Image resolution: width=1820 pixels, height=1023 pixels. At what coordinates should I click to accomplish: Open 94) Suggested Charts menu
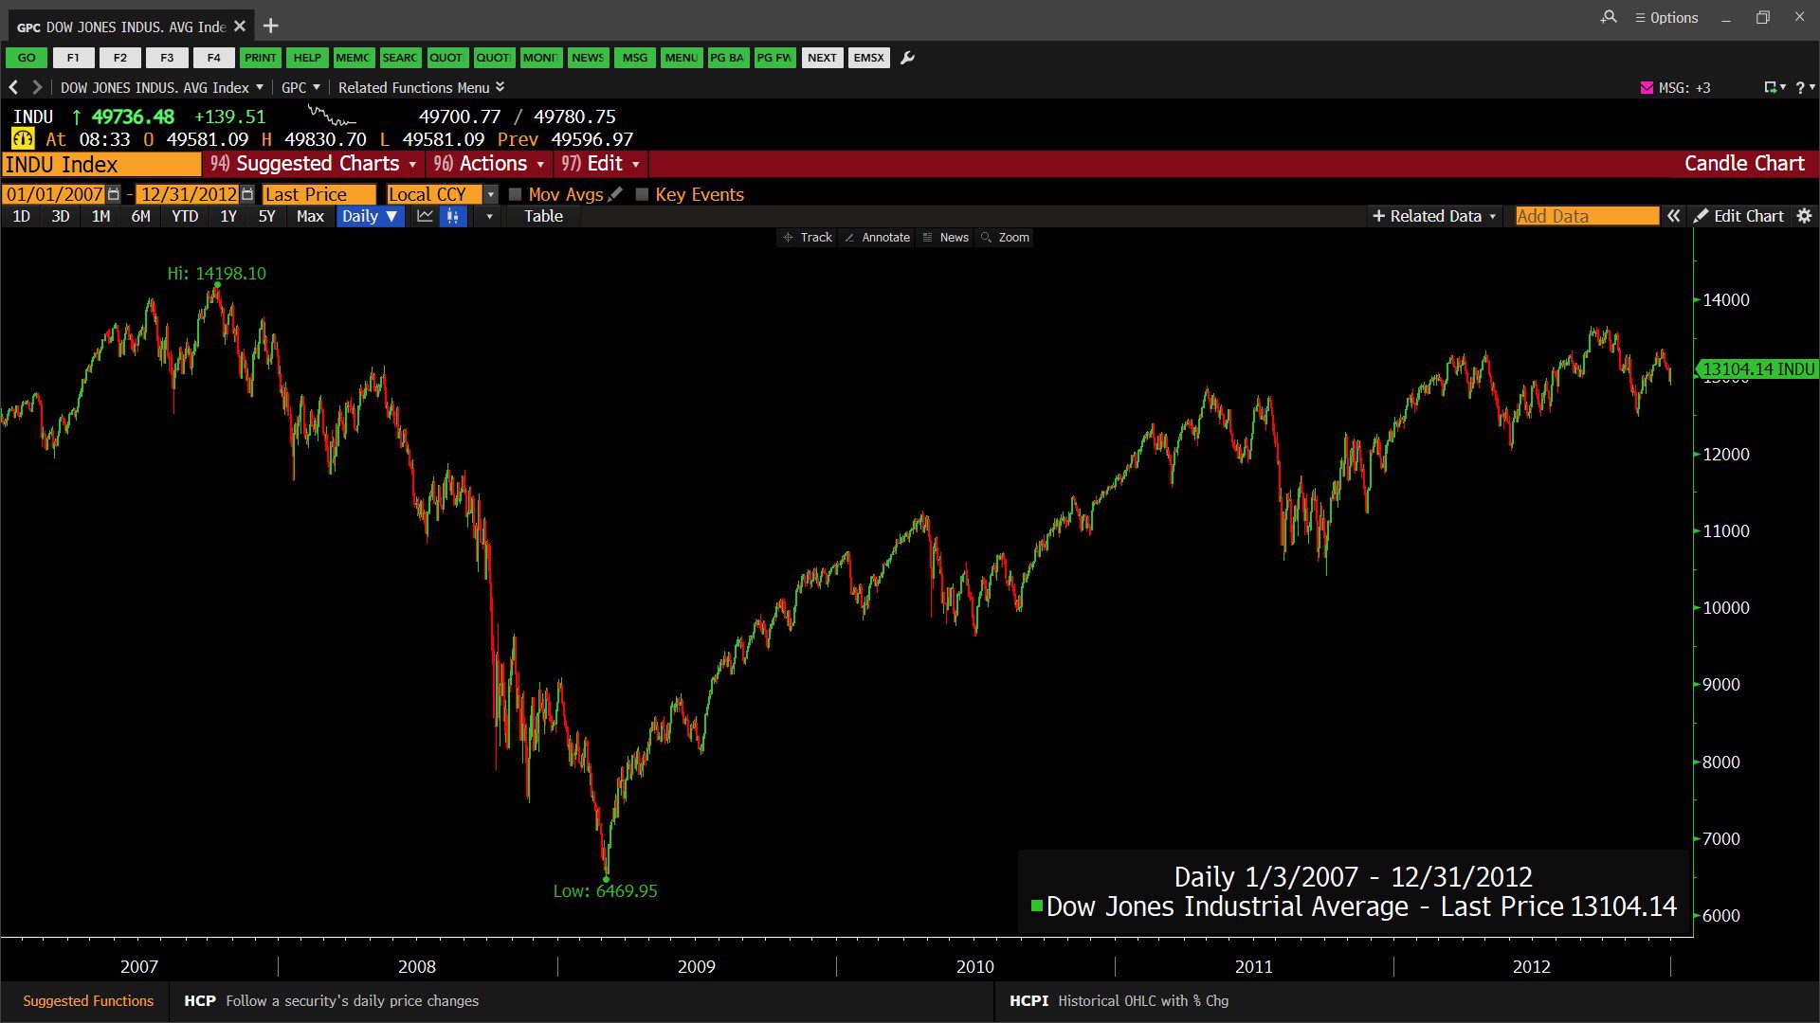tap(314, 164)
